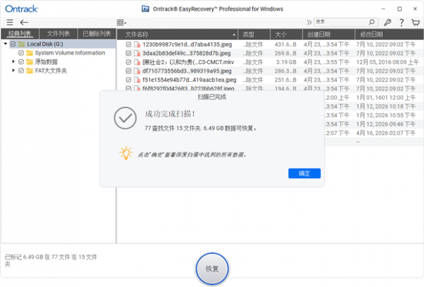Select the System Volume Information tree item
424x287 pixels.
tap(70, 53)
